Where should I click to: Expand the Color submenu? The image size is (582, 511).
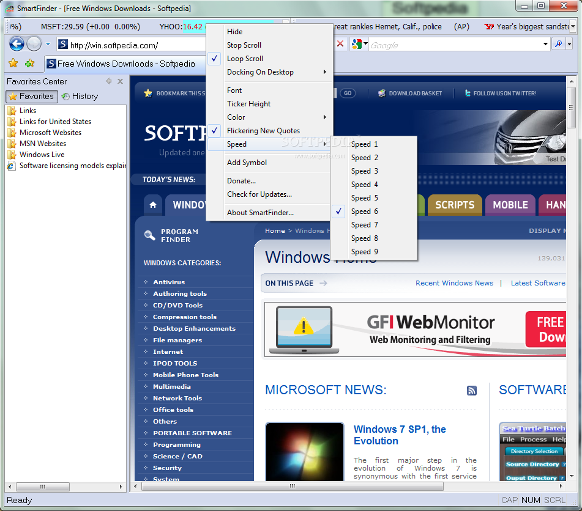(x=270, y=117)
